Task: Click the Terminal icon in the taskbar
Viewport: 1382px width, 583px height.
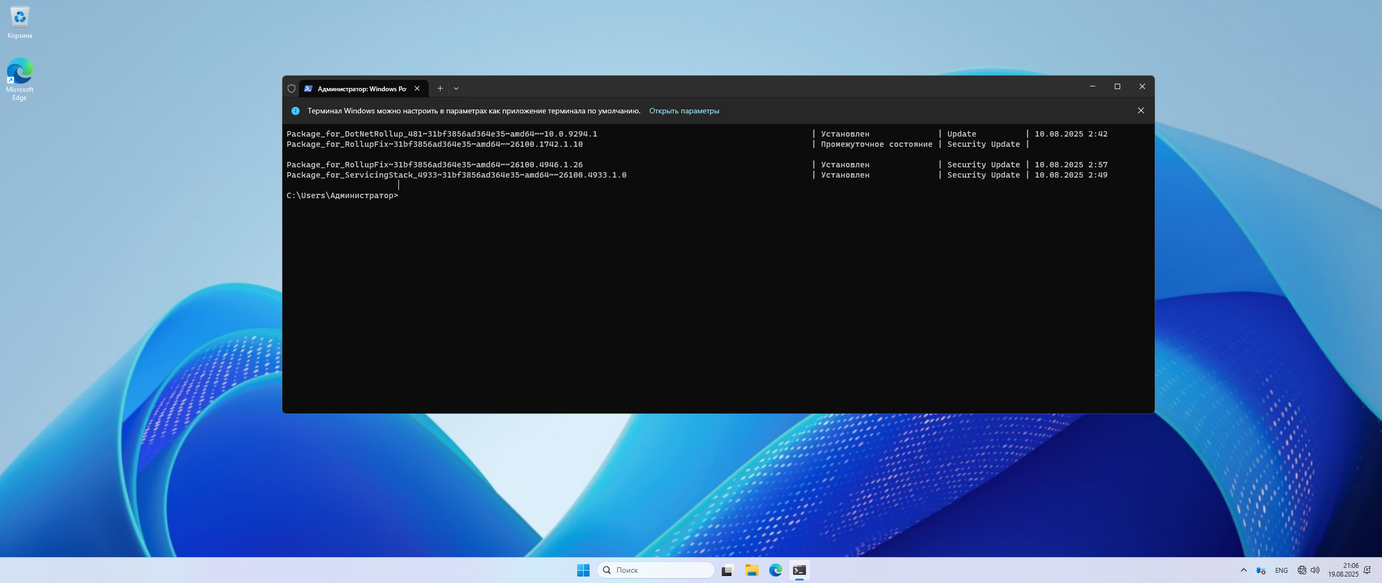Action: click(x=799, y=570)
